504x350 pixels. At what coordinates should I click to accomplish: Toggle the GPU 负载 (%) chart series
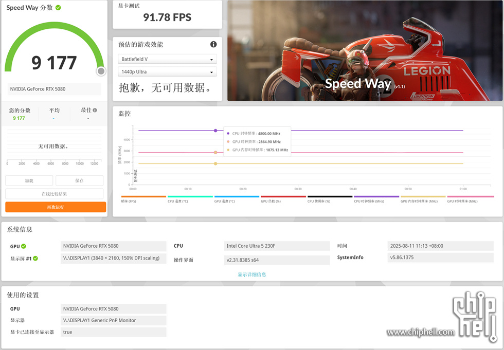pos(283,199)
